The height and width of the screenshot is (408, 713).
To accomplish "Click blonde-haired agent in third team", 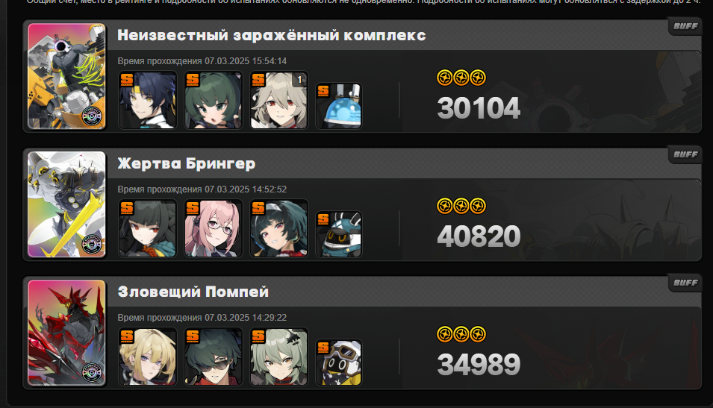I will 147,357.
